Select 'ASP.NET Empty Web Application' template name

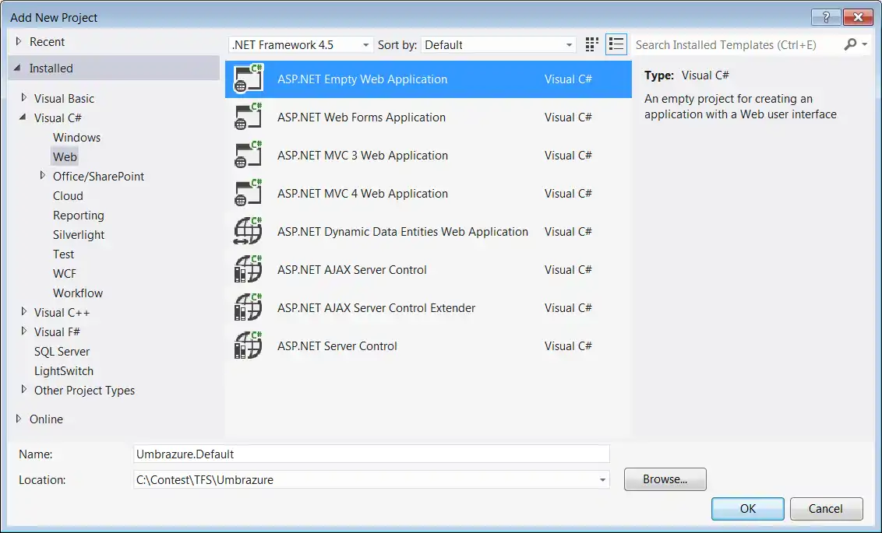[x=362, y=79]
